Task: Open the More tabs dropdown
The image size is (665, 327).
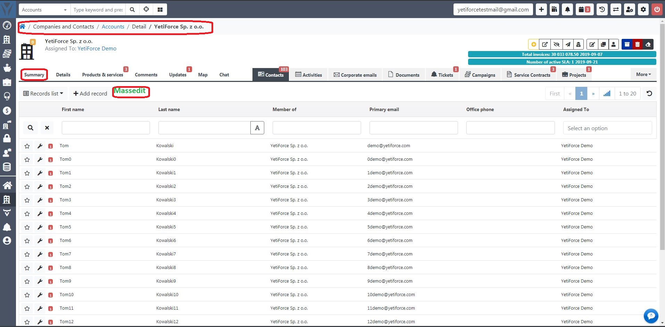Action: pos(643,74)
